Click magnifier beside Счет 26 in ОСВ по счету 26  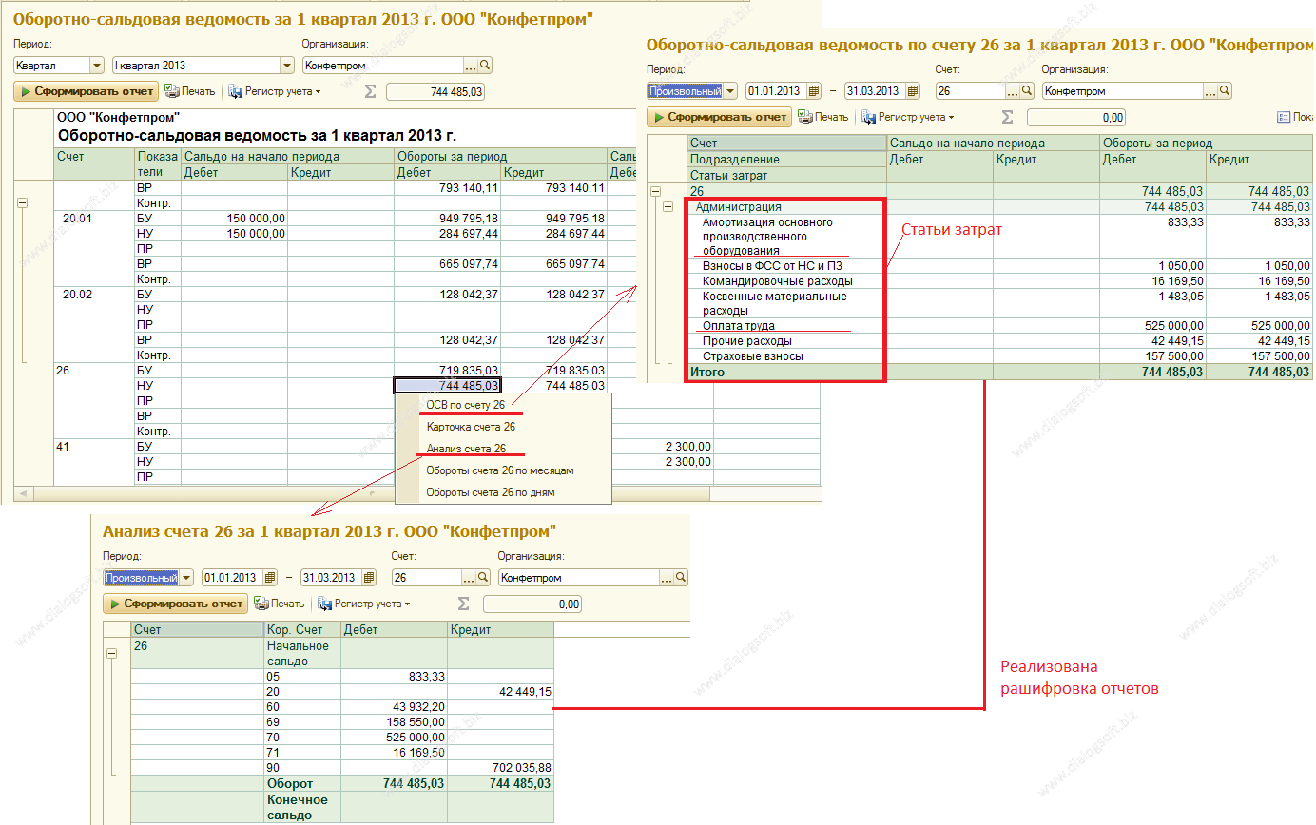[1027, 91]
